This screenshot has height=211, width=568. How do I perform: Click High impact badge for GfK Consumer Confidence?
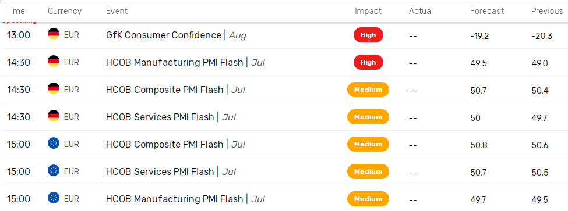(368, 35)
